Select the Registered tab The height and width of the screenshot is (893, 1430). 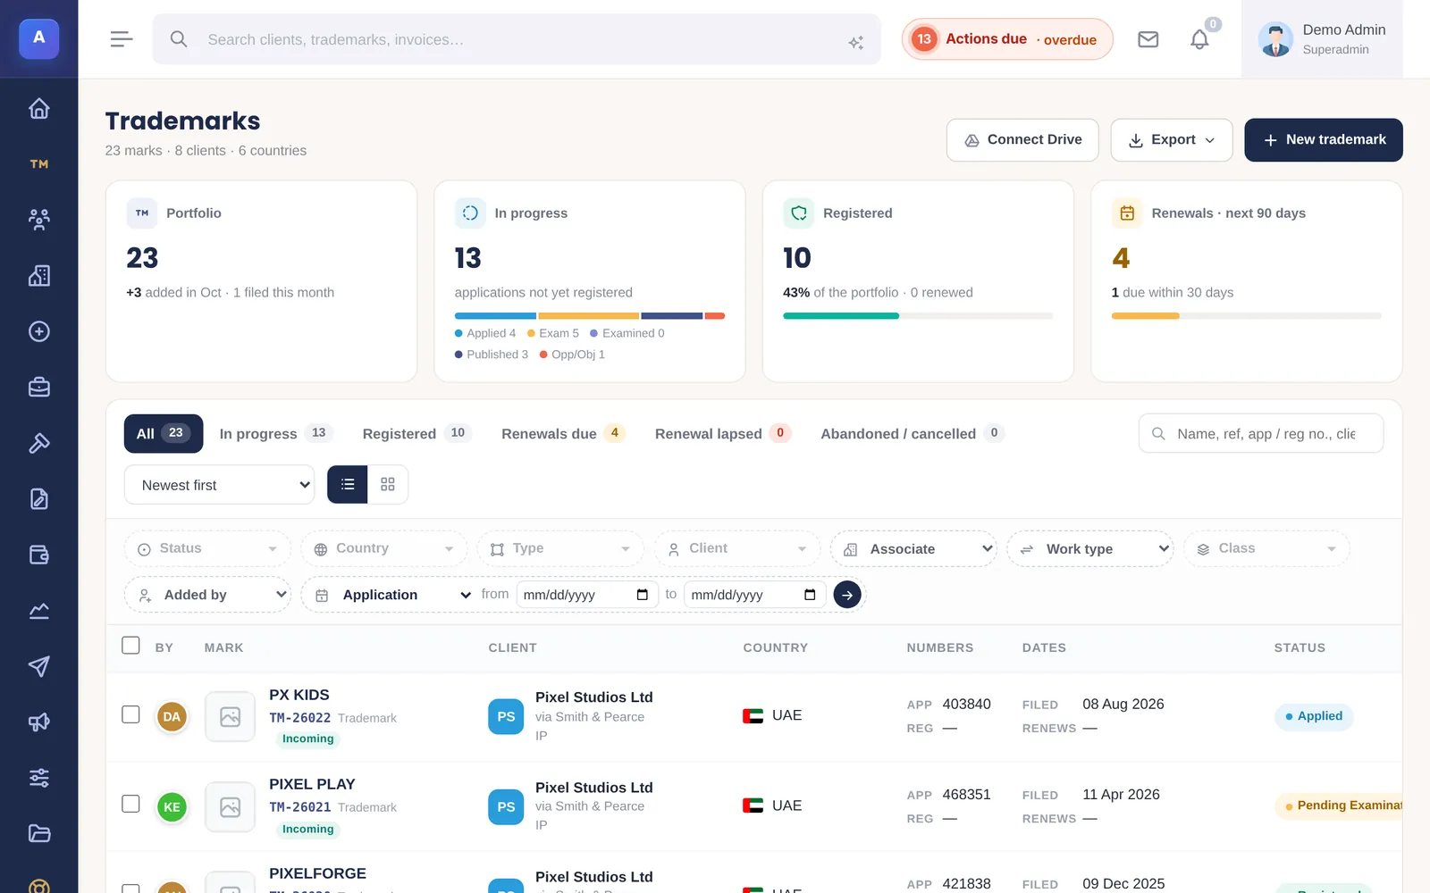416,433
